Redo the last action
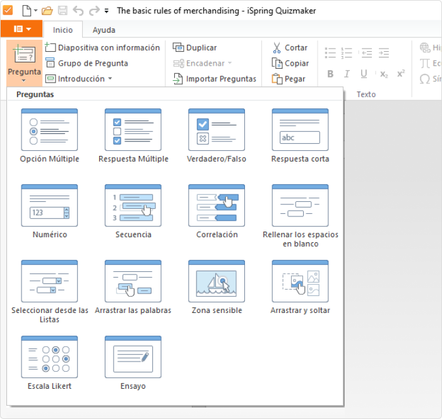 [x=94, y=11]
